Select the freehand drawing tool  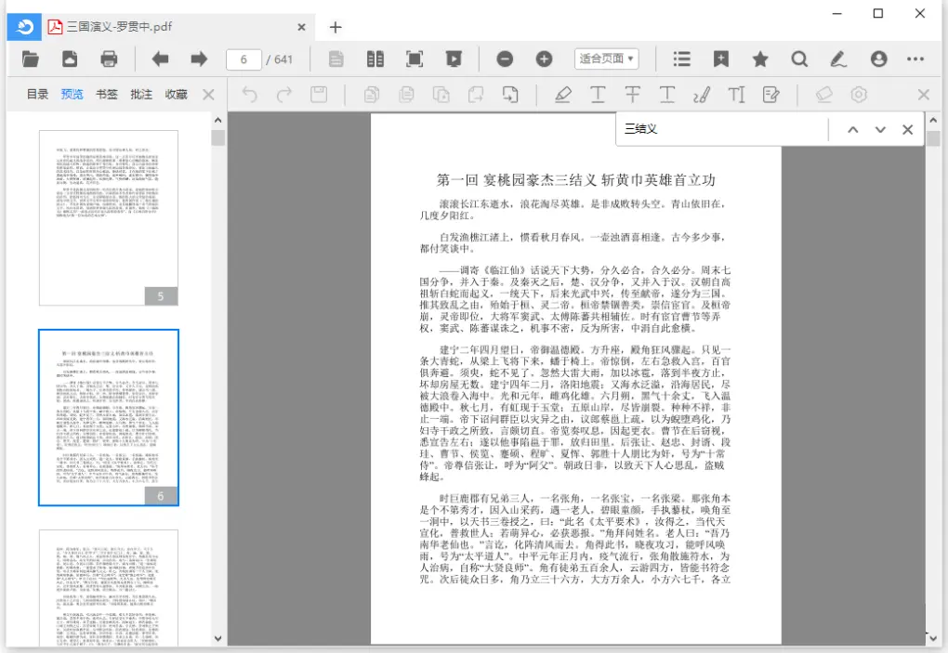(702, 94)
